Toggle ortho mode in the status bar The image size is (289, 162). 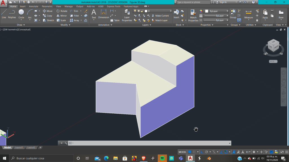pyautogui.click(x=202, y=152)
